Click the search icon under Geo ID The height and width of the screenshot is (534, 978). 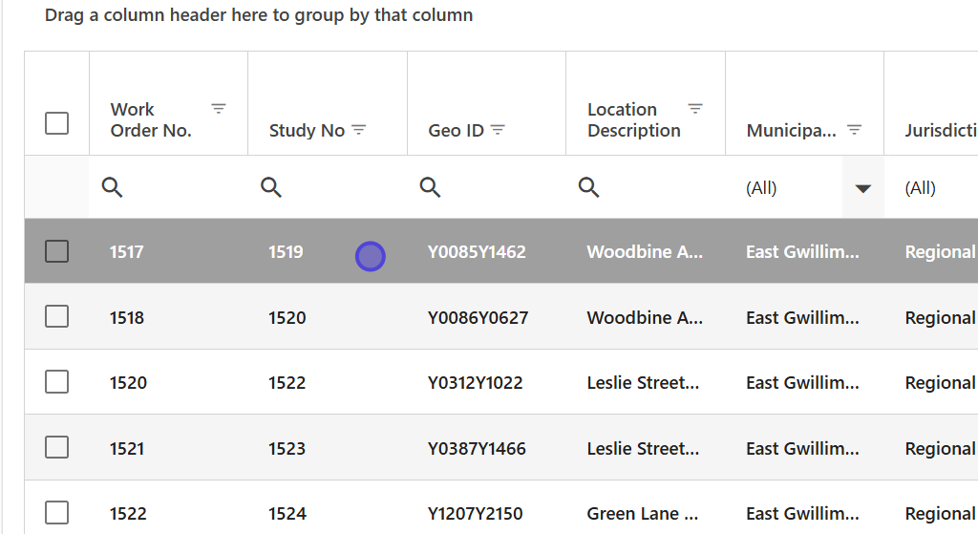[x=431, y=187]
